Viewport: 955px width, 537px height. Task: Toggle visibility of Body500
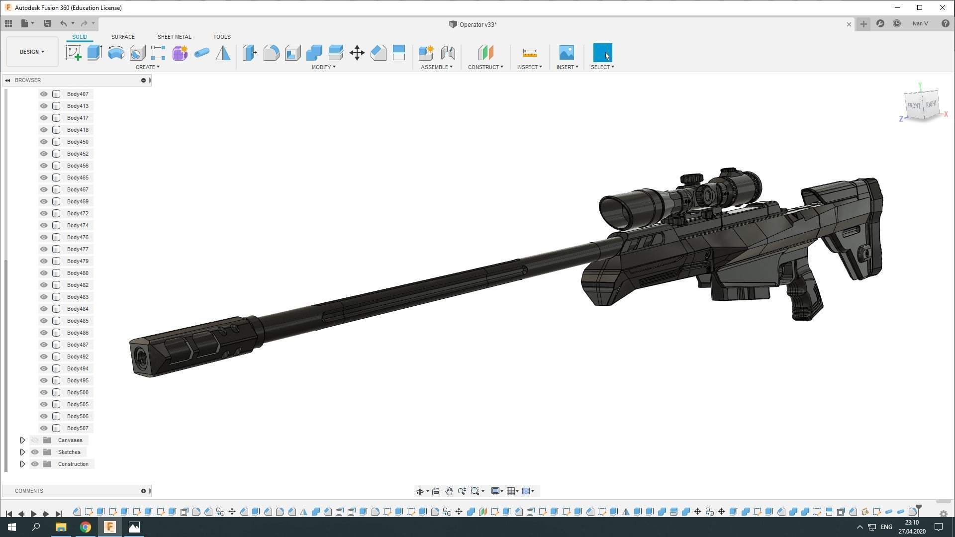point(44,392)
